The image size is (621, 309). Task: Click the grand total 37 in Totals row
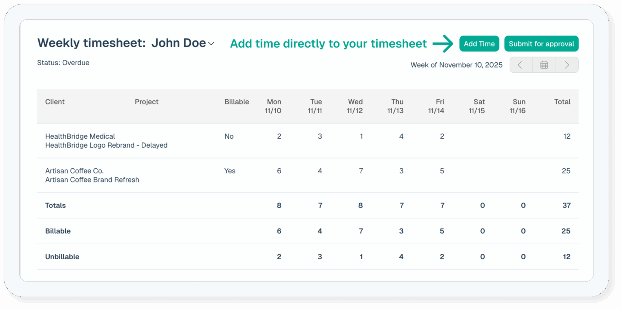pyautogui.click(x=566, y=205)
